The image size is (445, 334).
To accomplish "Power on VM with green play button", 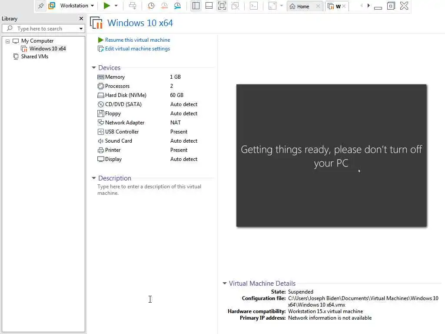I will [107, 6].
